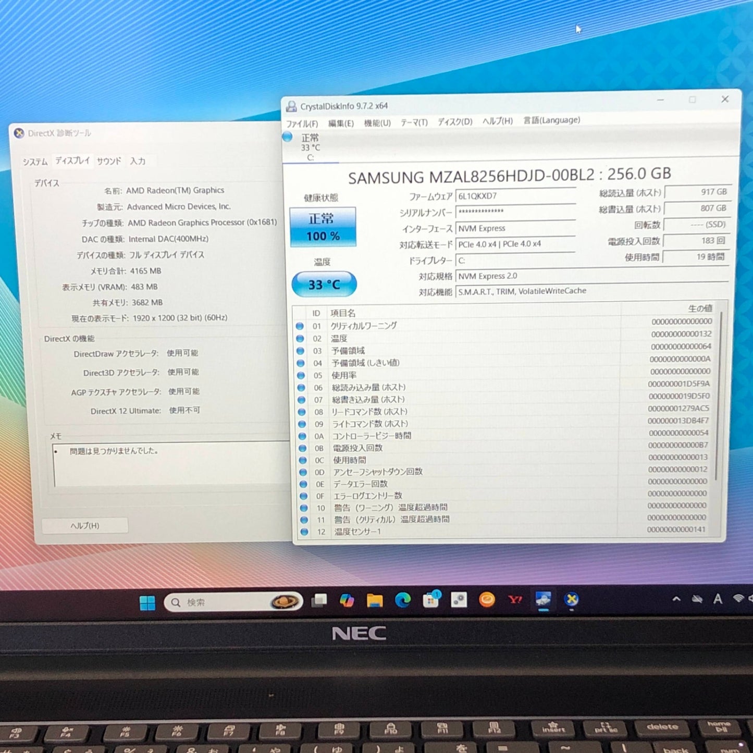Click the 対応規格 field NVM Express 2.0
This screenshot has width=753, height=753.
(x=592, y=276)
